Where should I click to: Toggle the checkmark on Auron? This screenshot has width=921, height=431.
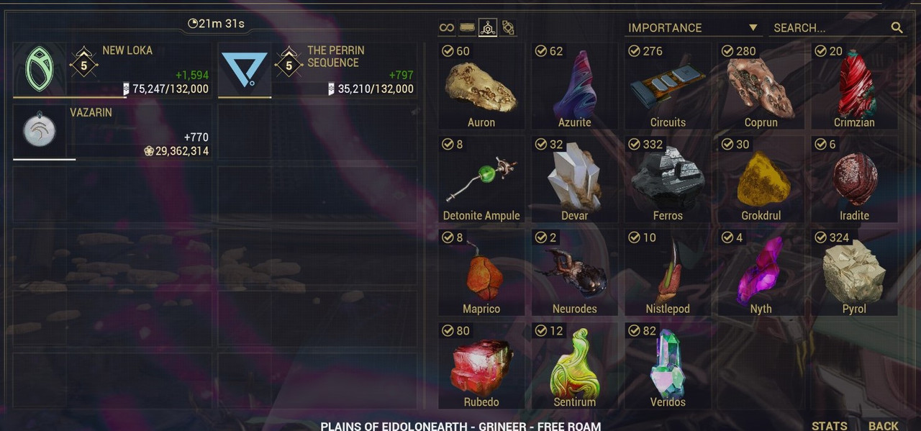(447, 51)
